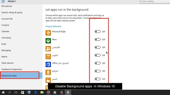Toggle background switch for Get Office

click(x=97, y=63)
